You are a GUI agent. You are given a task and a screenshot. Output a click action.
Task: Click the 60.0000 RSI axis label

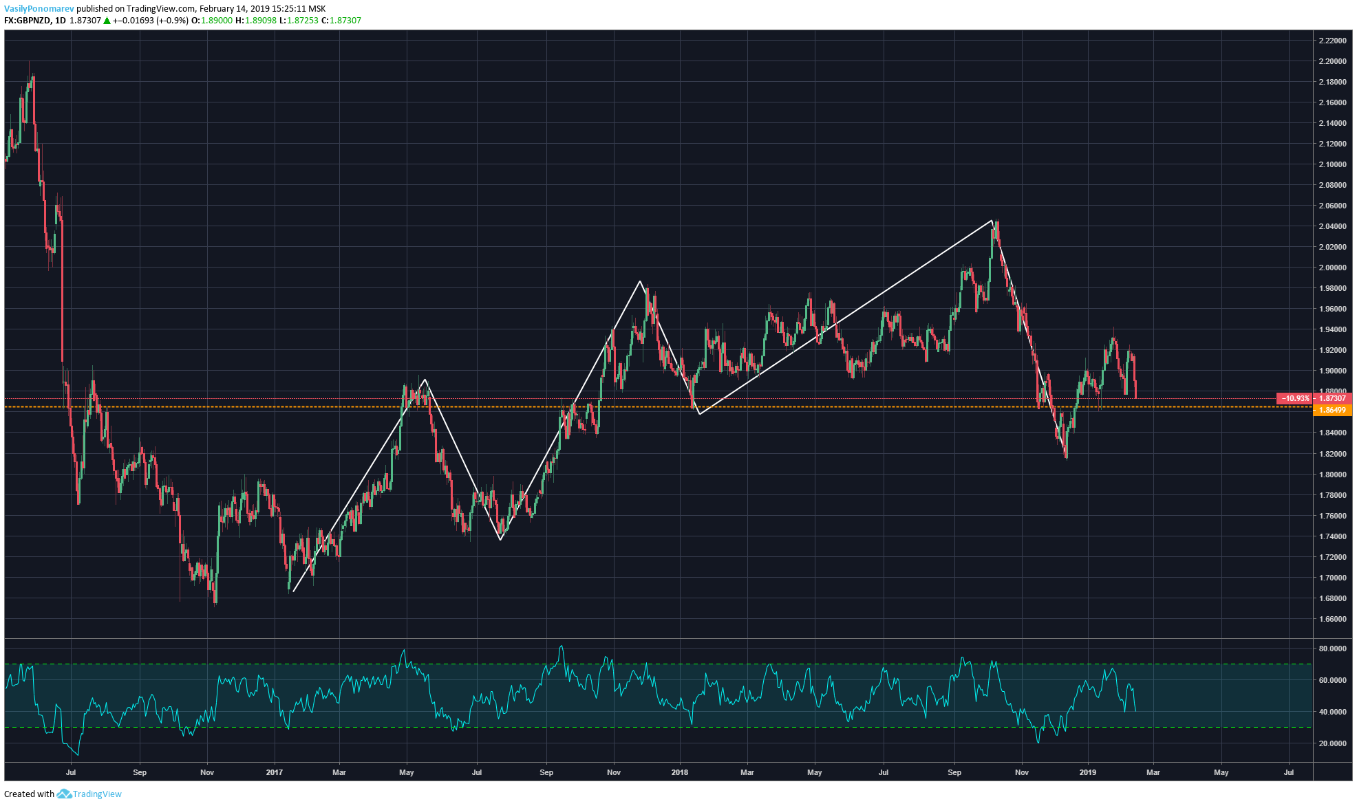pos(1332,680)
